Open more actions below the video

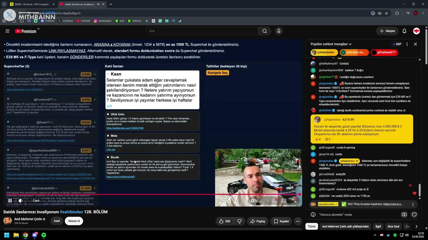pos(298,221)
